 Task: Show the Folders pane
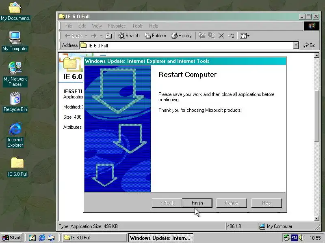[155, 36]
